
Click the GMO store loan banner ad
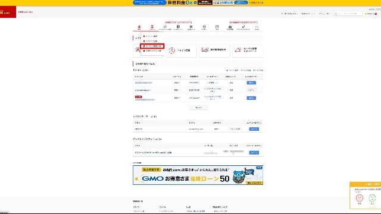click(x=198, y=175)
